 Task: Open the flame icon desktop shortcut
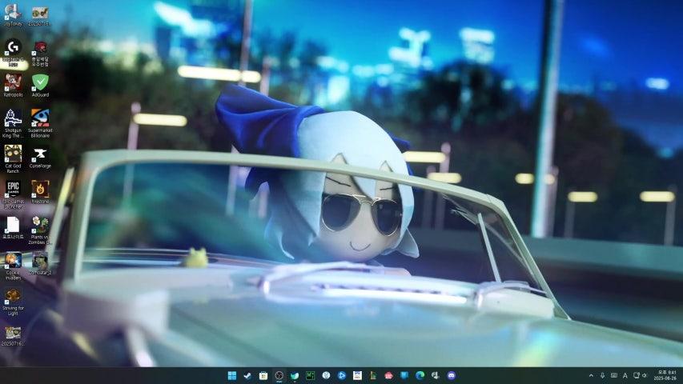[40, 192]
